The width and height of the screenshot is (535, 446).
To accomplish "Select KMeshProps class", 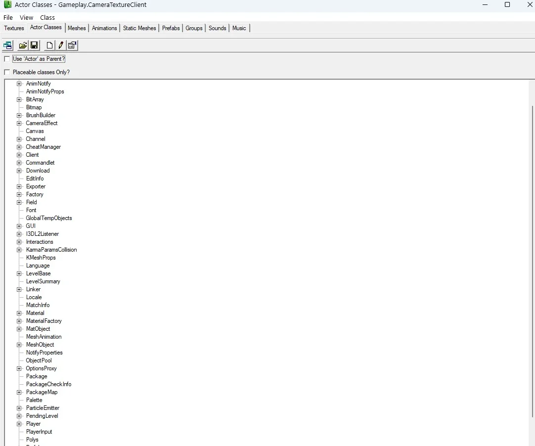I will click(41, 258).
